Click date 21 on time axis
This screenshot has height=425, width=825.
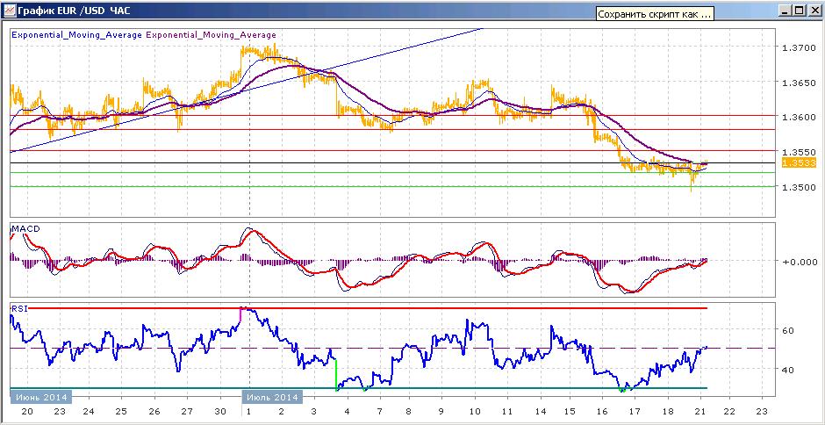coord(699,411)
